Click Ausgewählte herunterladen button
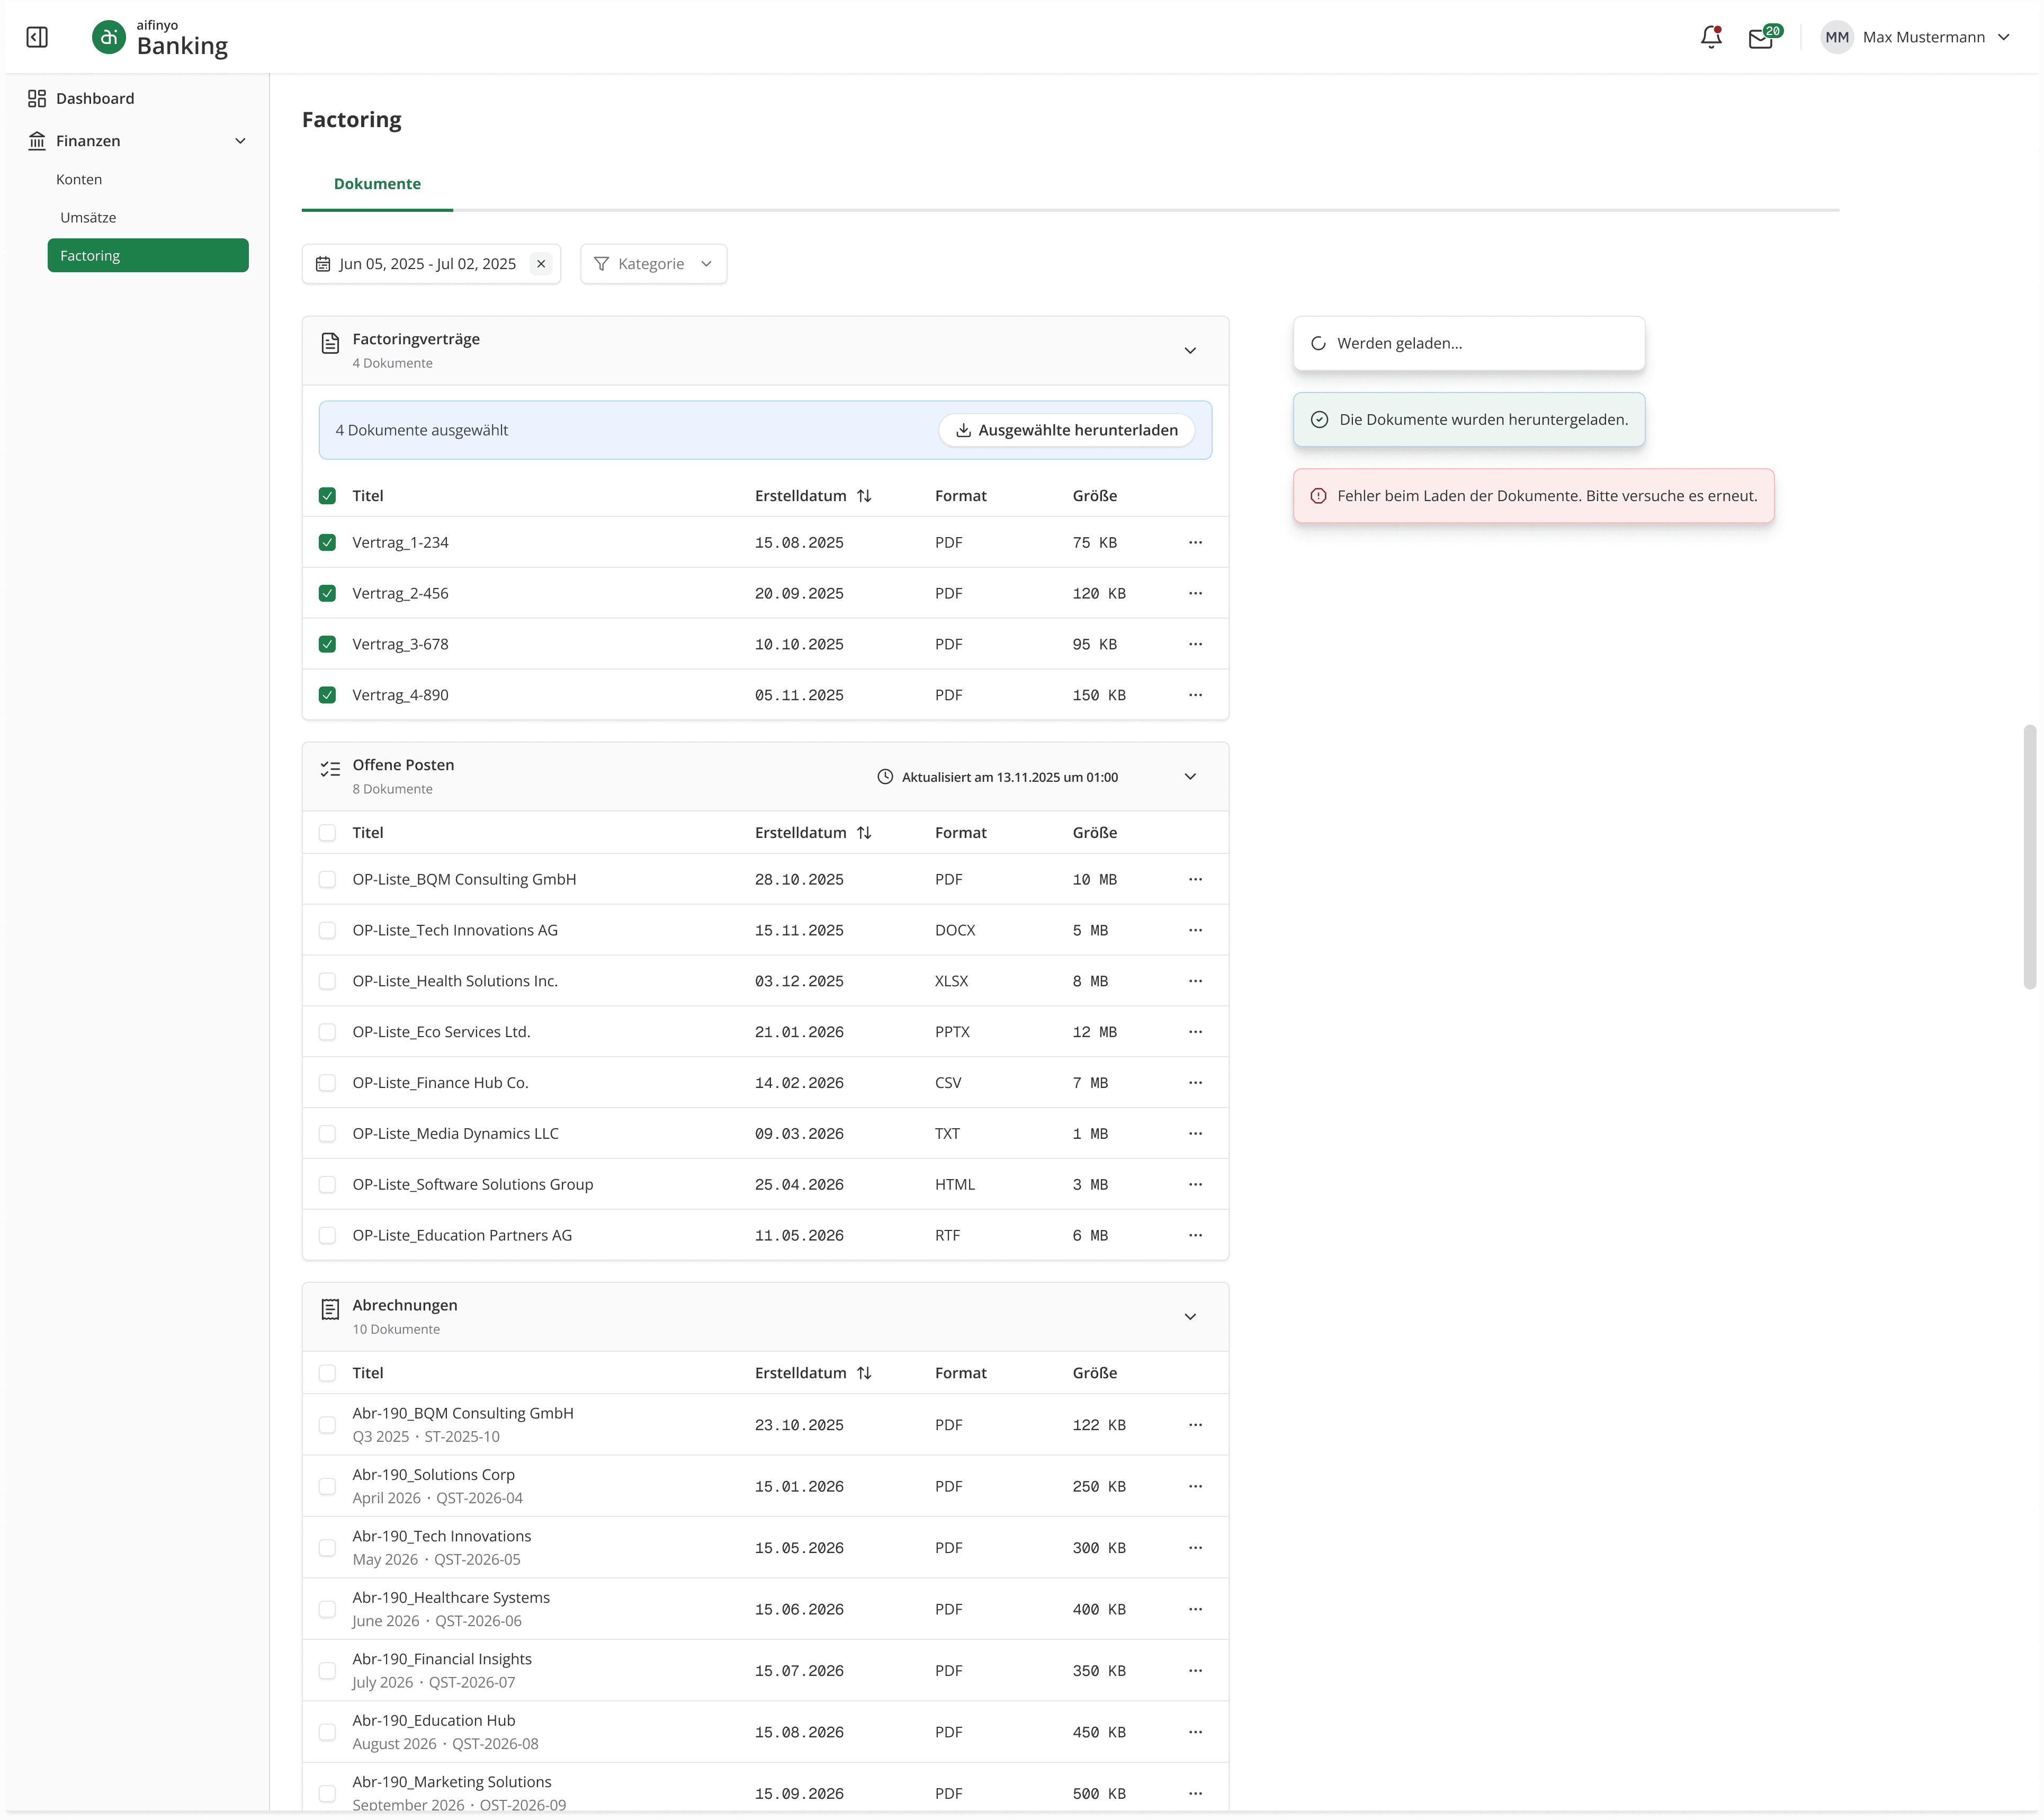Image resolution: width=2044 pixels, height=1820 pixels. point(1066,430)
